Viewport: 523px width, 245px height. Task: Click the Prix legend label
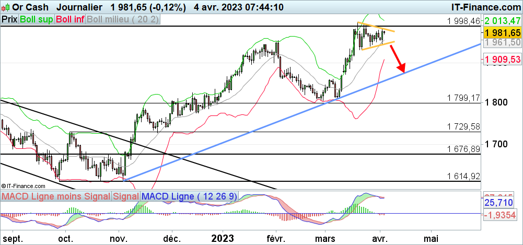pyautogui.click(x=9, y=19)
